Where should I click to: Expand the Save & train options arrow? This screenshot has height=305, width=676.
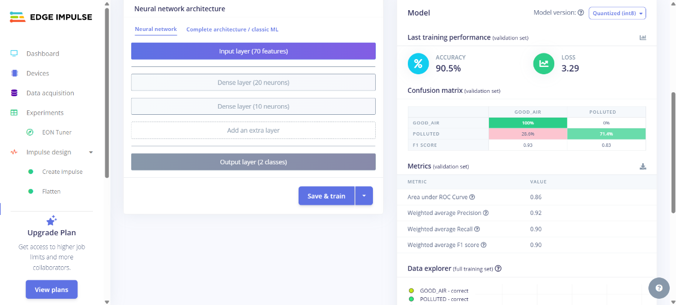point(364,196)
